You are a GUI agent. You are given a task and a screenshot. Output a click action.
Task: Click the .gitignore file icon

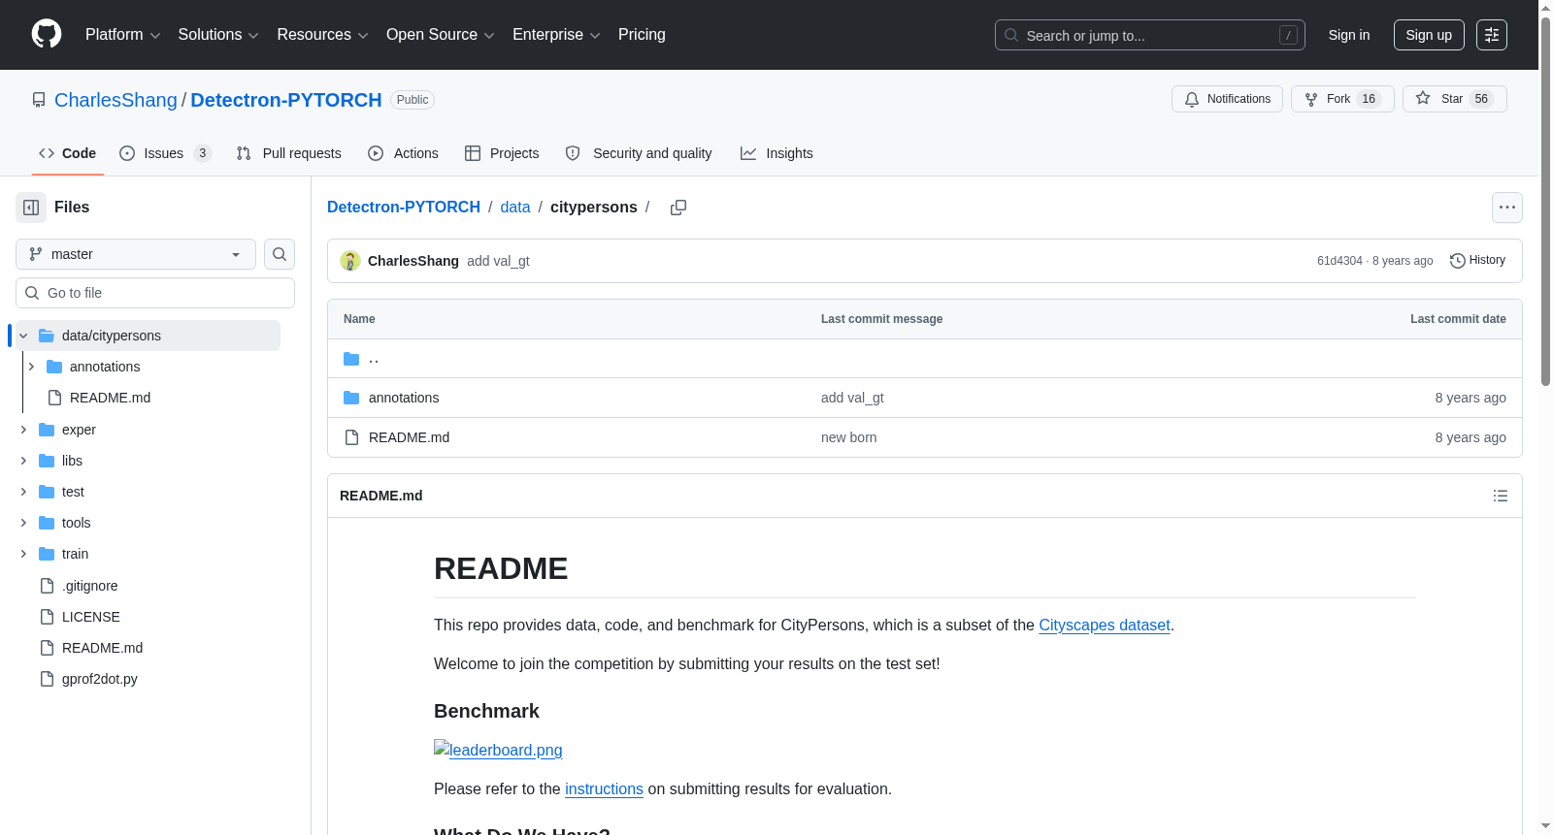pyautogui.click(x=47, y=586)
